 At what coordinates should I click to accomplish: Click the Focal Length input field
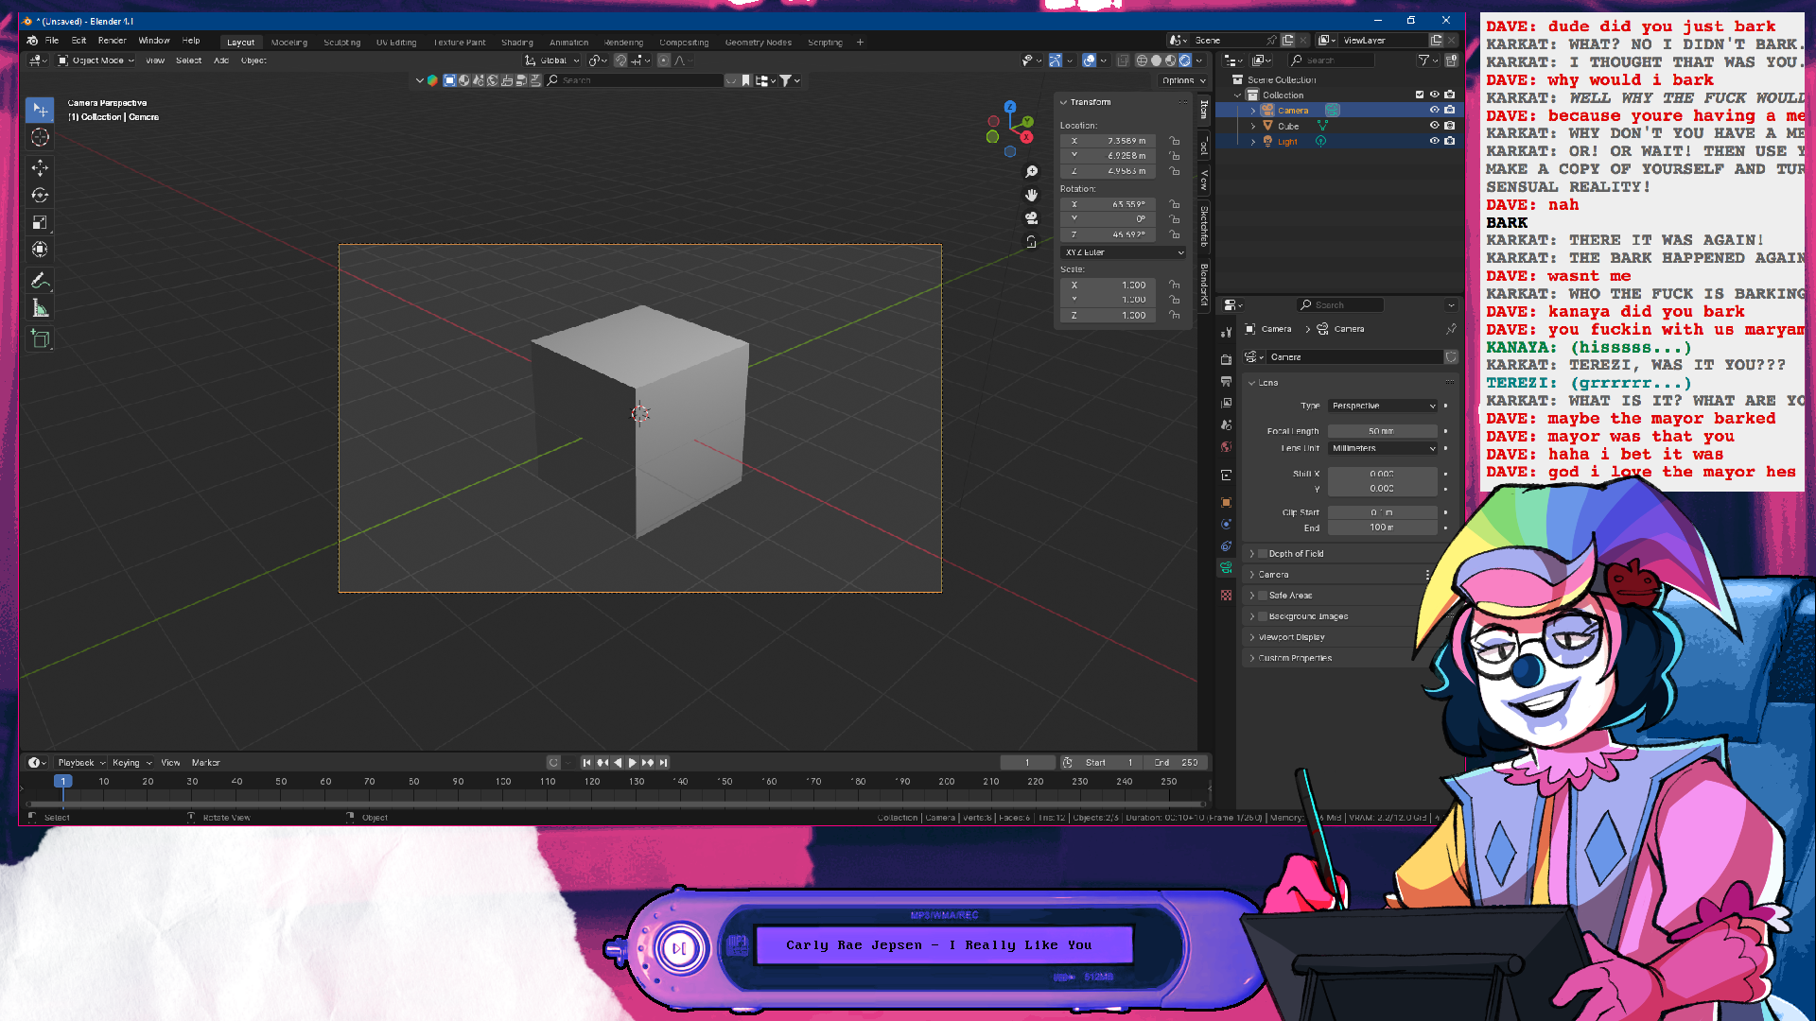tap(1382, 431)
